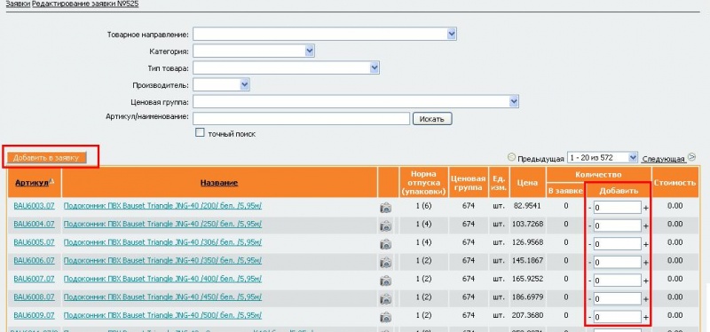Open the Производитель dropdown list
The height and width of the screenshot is (332, 710).
pos(245,84)
